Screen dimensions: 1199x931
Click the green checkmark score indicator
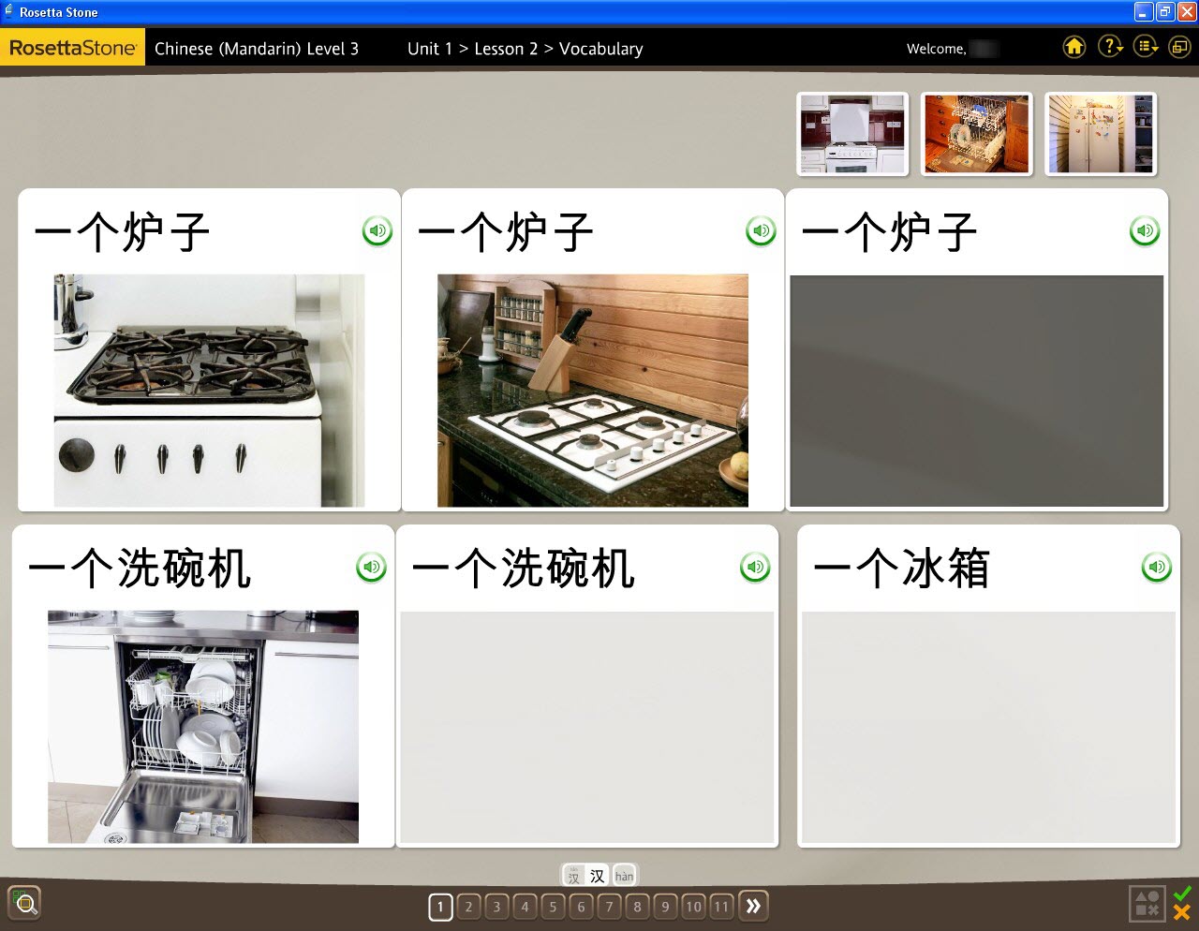click(1182, 894)
